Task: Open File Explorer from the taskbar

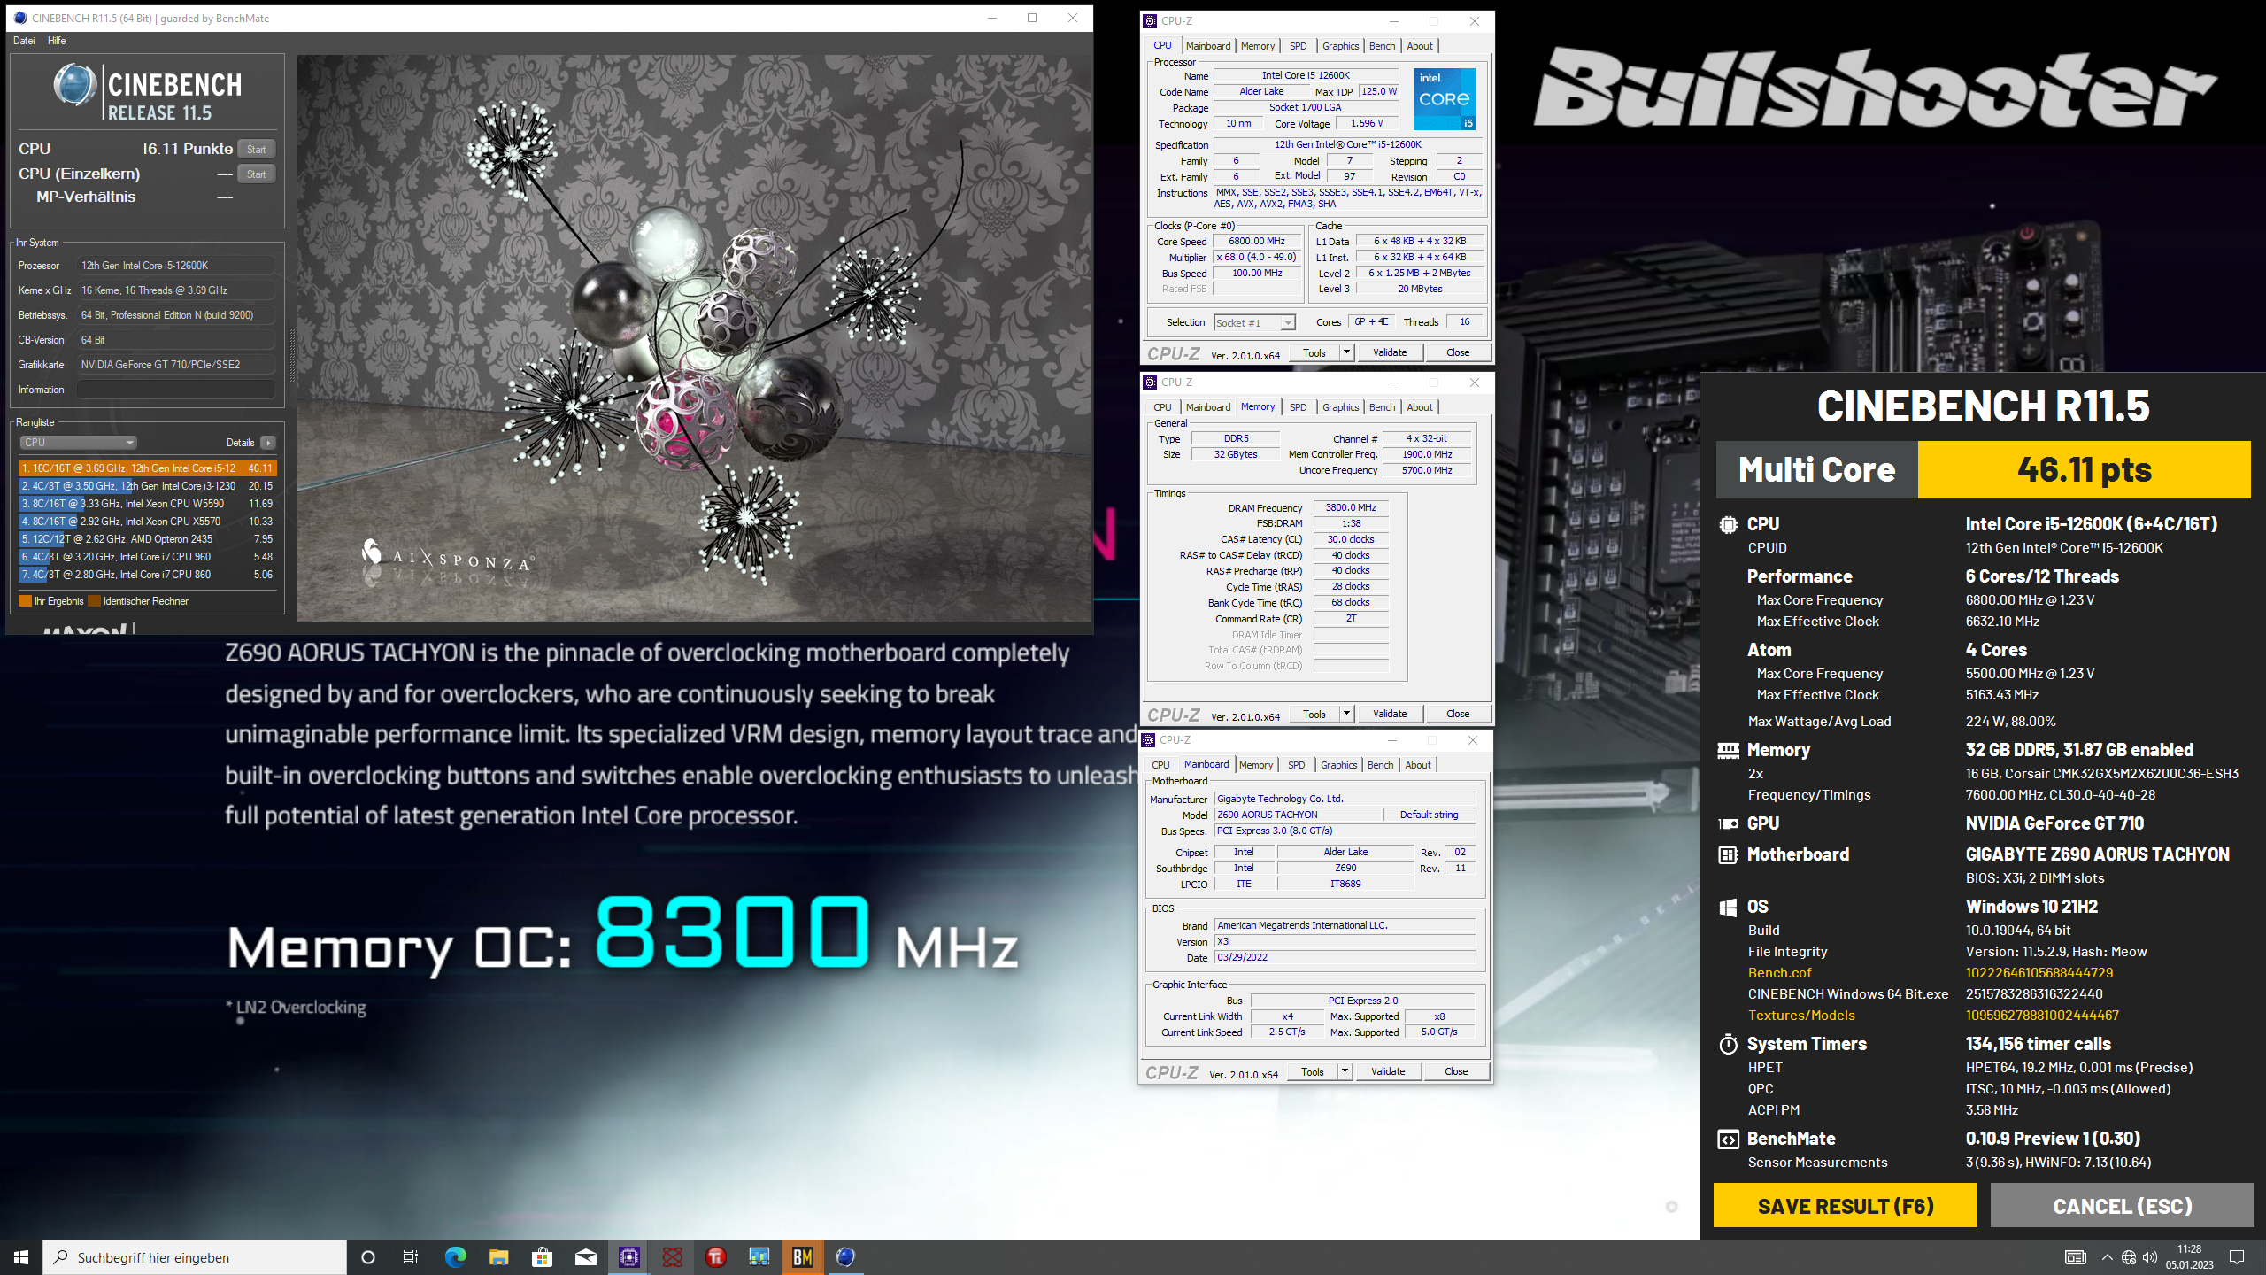Action: point(498,1257)
